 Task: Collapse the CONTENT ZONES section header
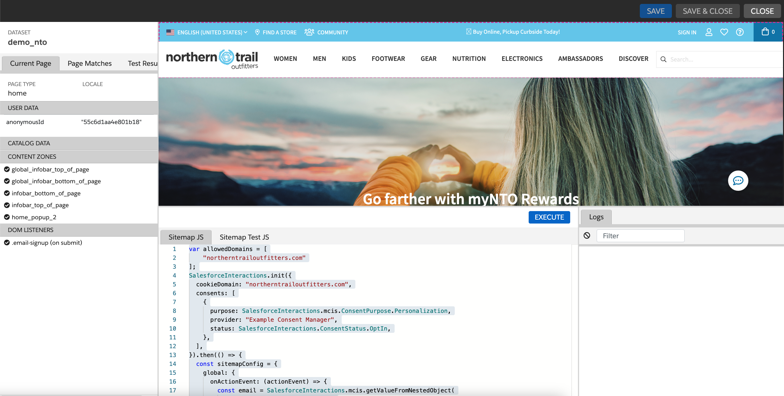click(x=79, y=157)
